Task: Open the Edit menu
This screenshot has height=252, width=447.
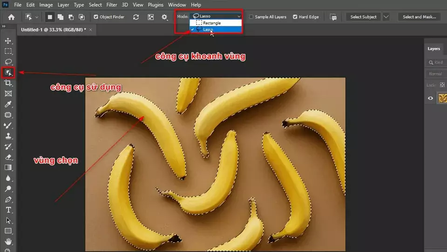Action: point(30,5)
